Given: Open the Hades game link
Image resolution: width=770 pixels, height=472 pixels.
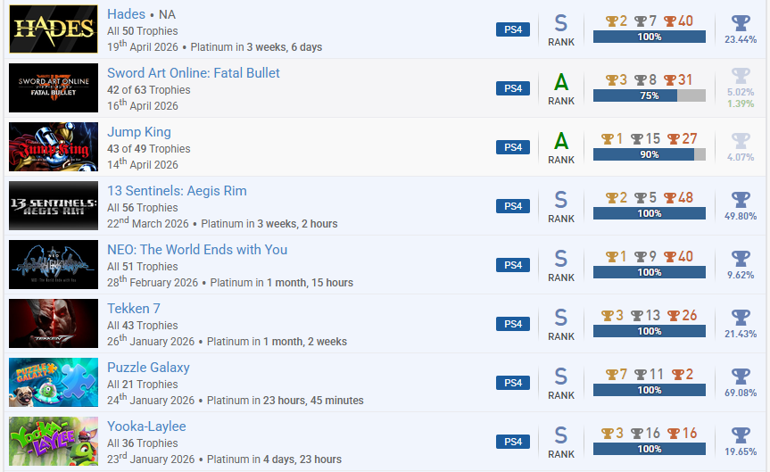Looking at the screenshot, I should (x=126, y=14).
